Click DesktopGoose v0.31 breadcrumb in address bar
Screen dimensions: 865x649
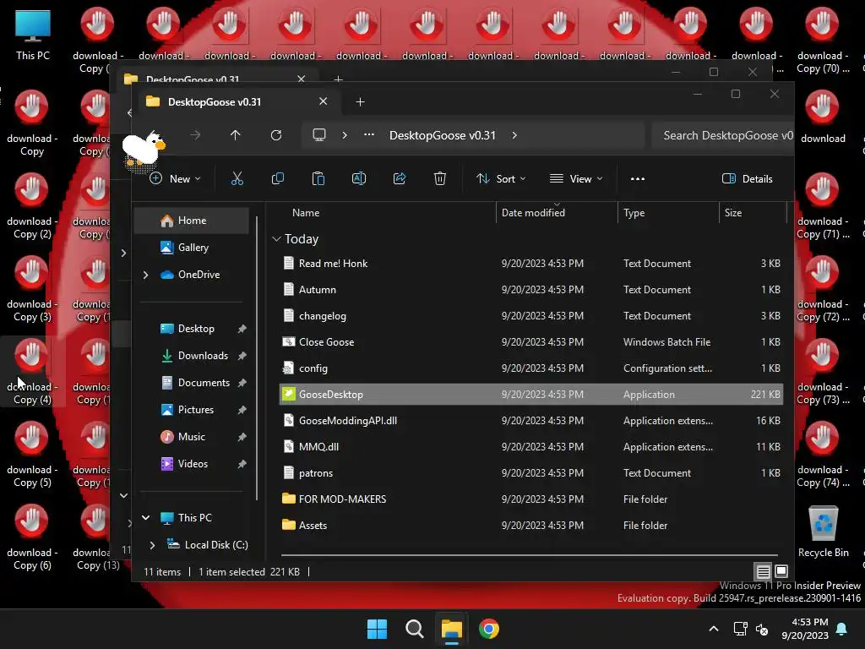pos(443,135)
